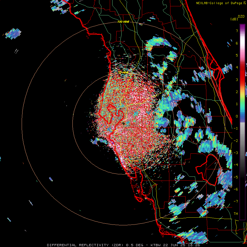Select the 0 value on the scale
The image size is (247, 247).
click(237, 116)
